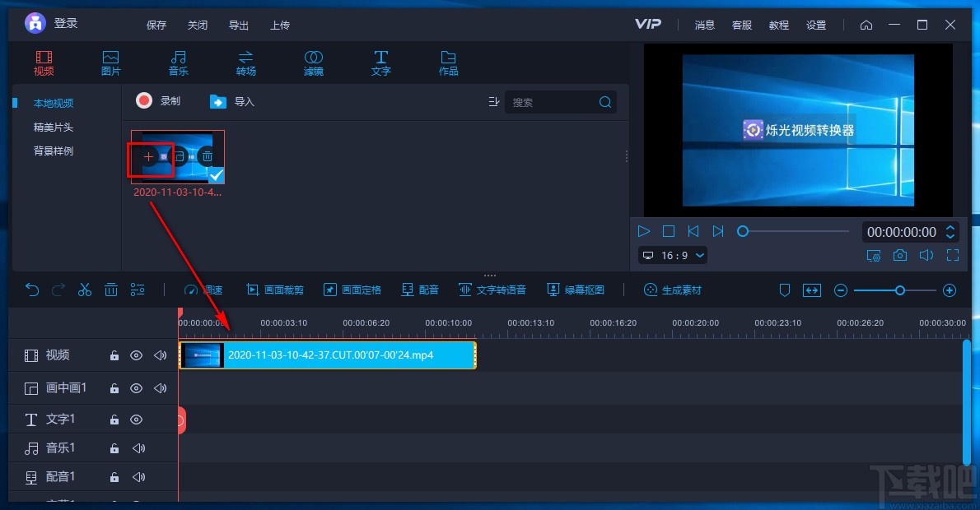
Task: Select 精美片头 in sidebar
Action: tap(54, 127)
